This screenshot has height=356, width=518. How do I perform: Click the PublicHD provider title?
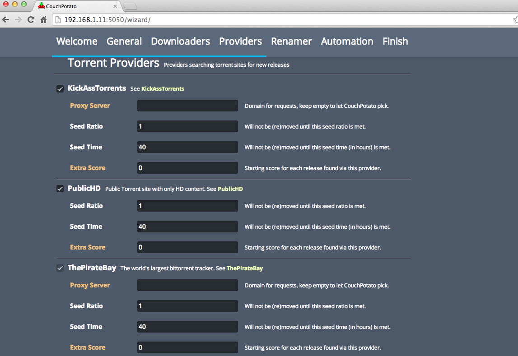click(x=84, y=189)
